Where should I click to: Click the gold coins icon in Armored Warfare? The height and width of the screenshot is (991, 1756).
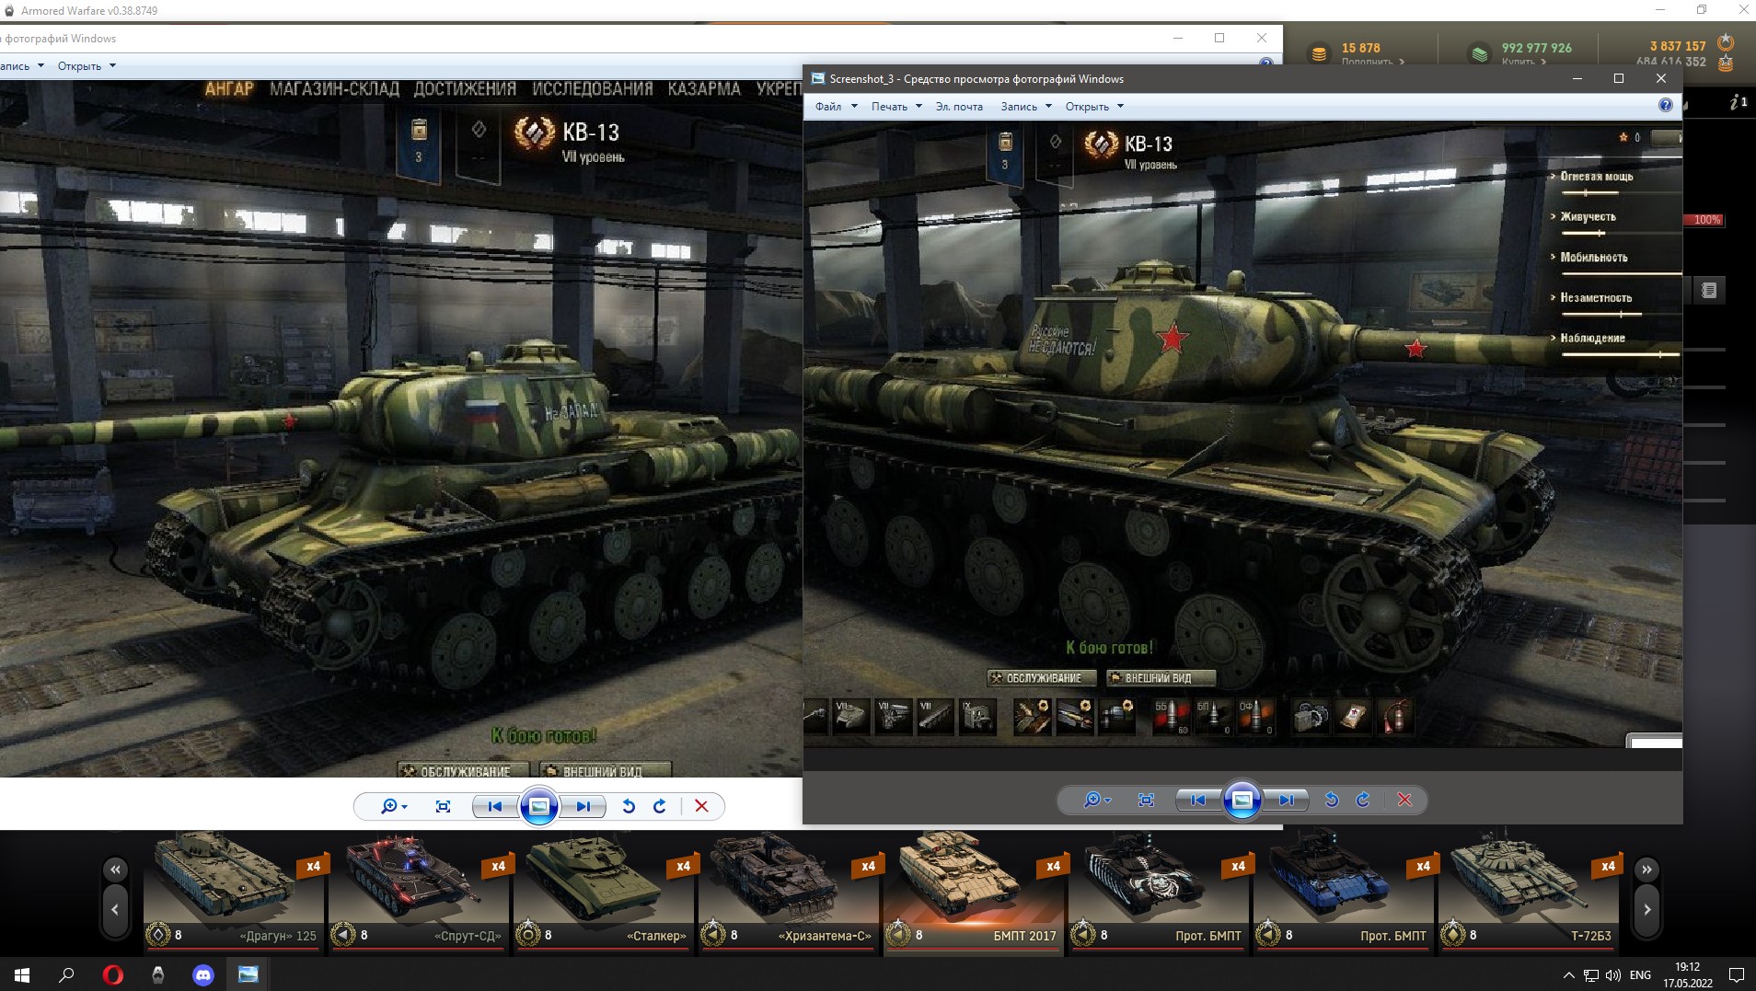pyautogui.click(x=1319, y=54)
